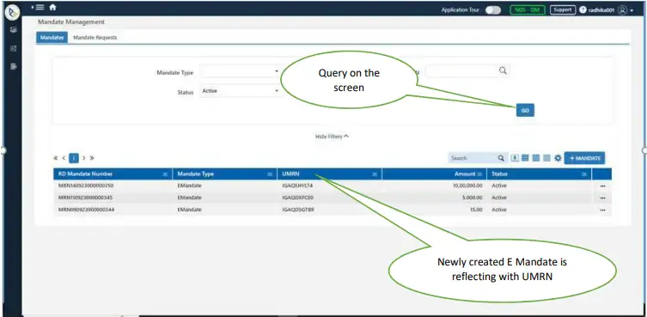Switch to the Mandate Requests tab

pos(95,38)
